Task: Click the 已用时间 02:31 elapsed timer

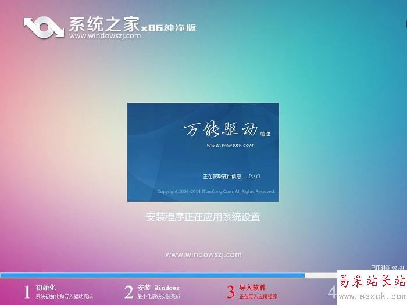Action: tap(387, 267)
